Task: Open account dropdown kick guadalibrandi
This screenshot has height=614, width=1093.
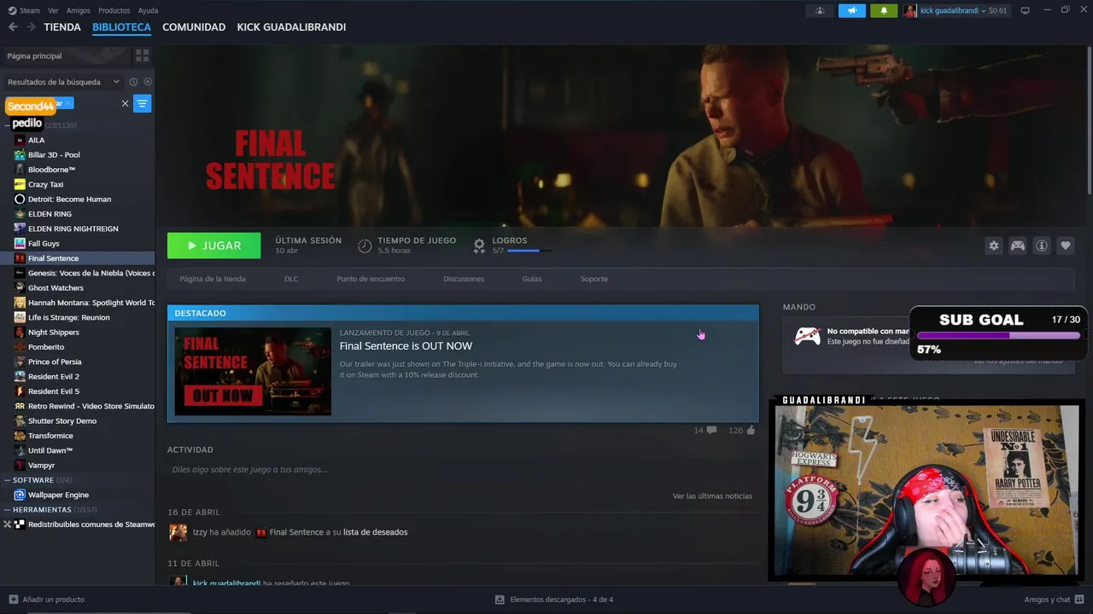Action: coord(956,10)
